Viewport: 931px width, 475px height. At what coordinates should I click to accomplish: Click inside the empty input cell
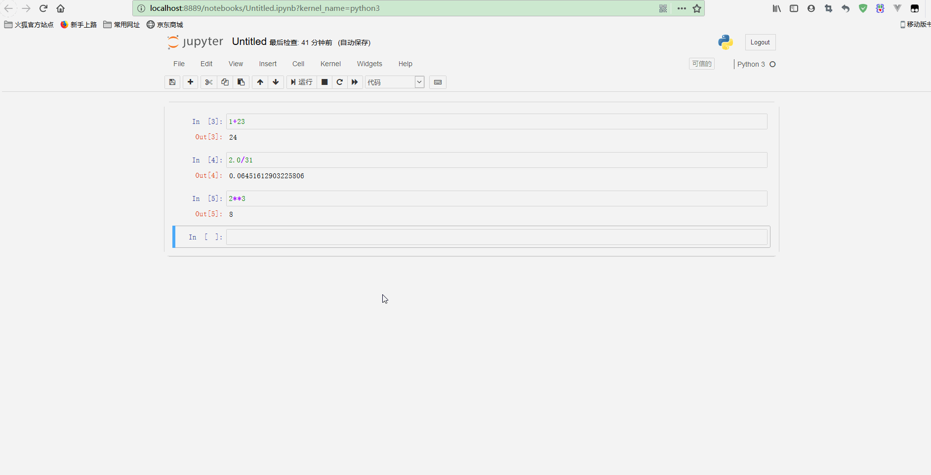[x=494, y=237]
